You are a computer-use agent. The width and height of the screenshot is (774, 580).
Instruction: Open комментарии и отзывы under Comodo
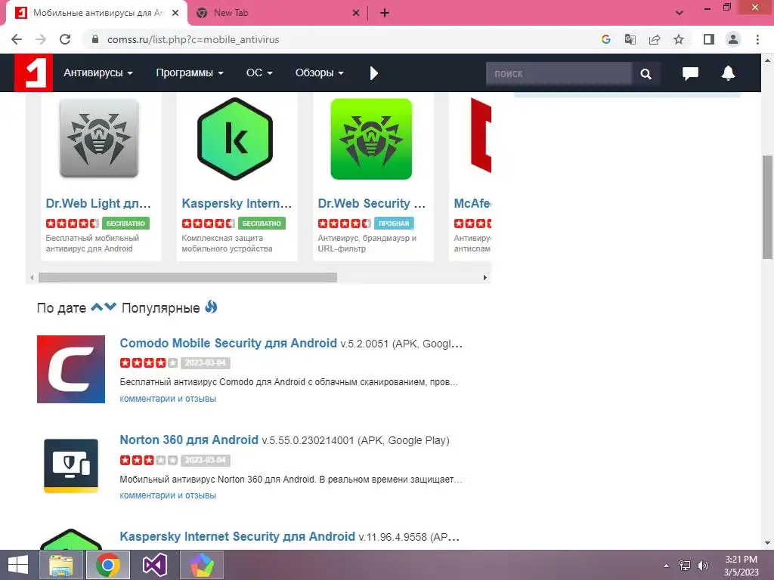[x=168, y=399]
